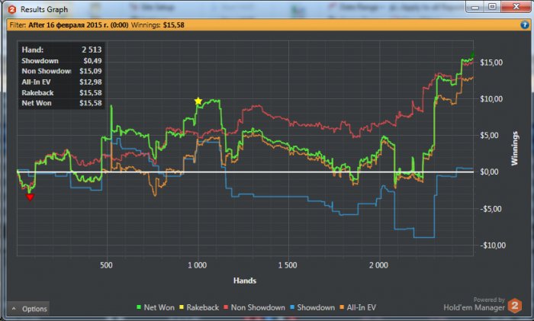The height and width of the screenshot is (321, 534).
Task: Click the red triangle low-point marker
Action: click(x=30, y=197)
